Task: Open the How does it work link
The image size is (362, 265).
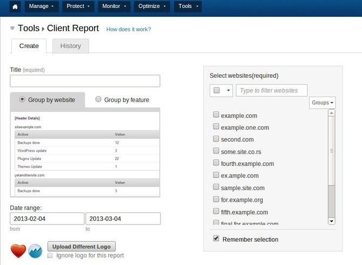Action: pyautogui.click(x=129, y=29)
